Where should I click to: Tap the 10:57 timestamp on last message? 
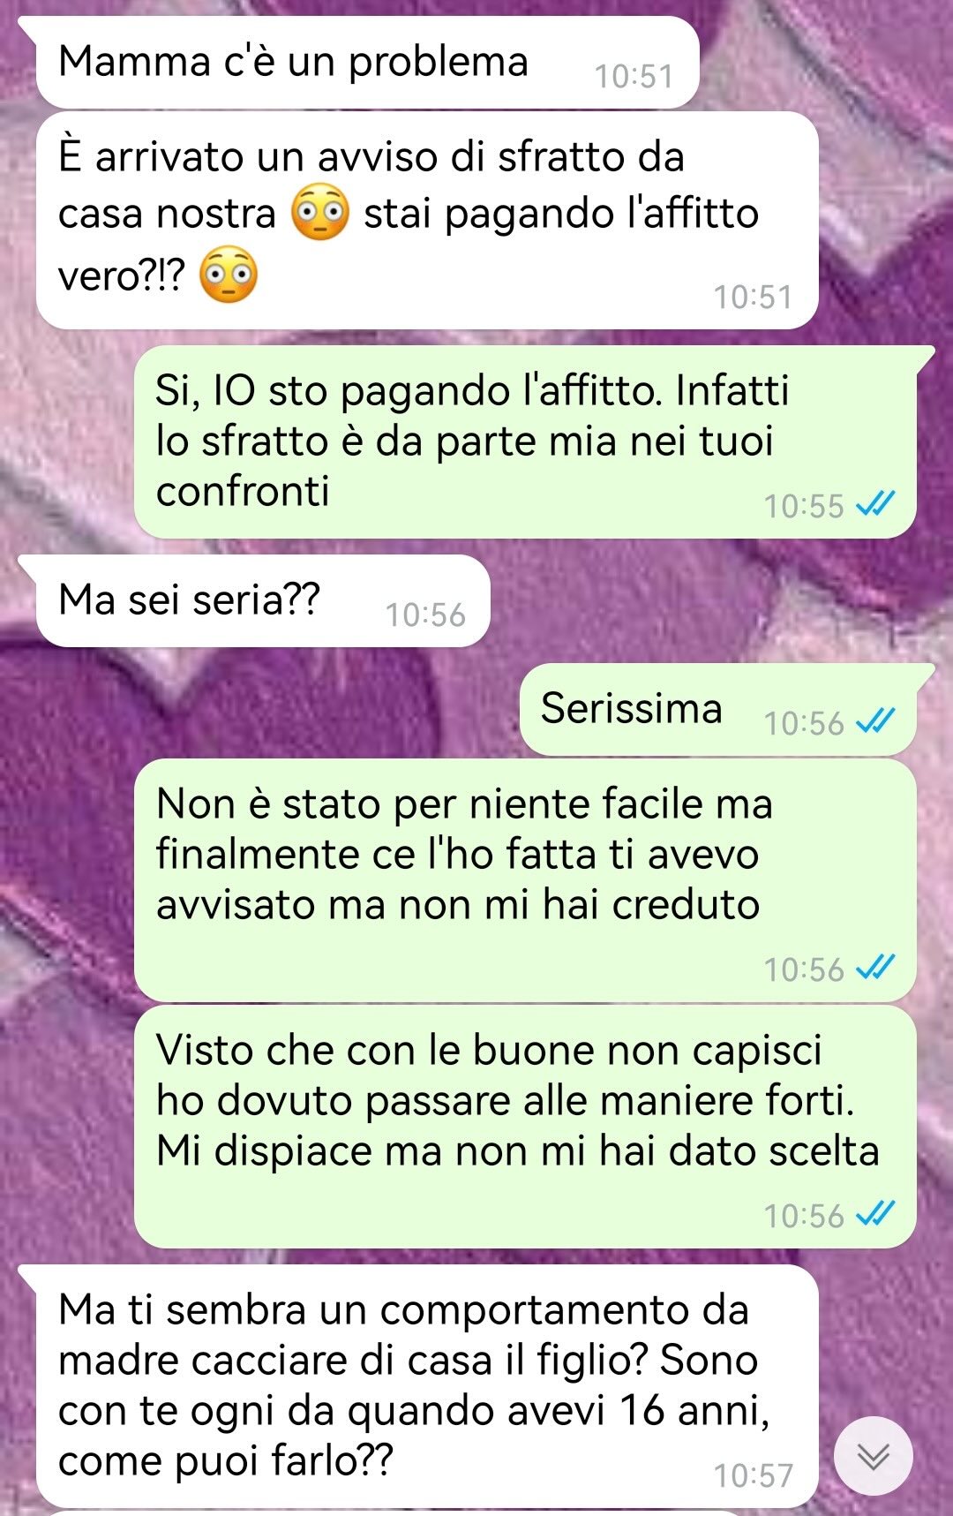[753, 1475]
